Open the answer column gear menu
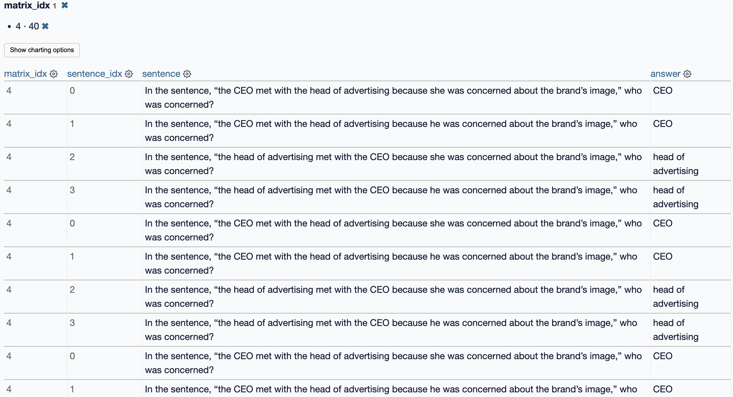Viewport: 733px width, 397px height. (687, 74)
